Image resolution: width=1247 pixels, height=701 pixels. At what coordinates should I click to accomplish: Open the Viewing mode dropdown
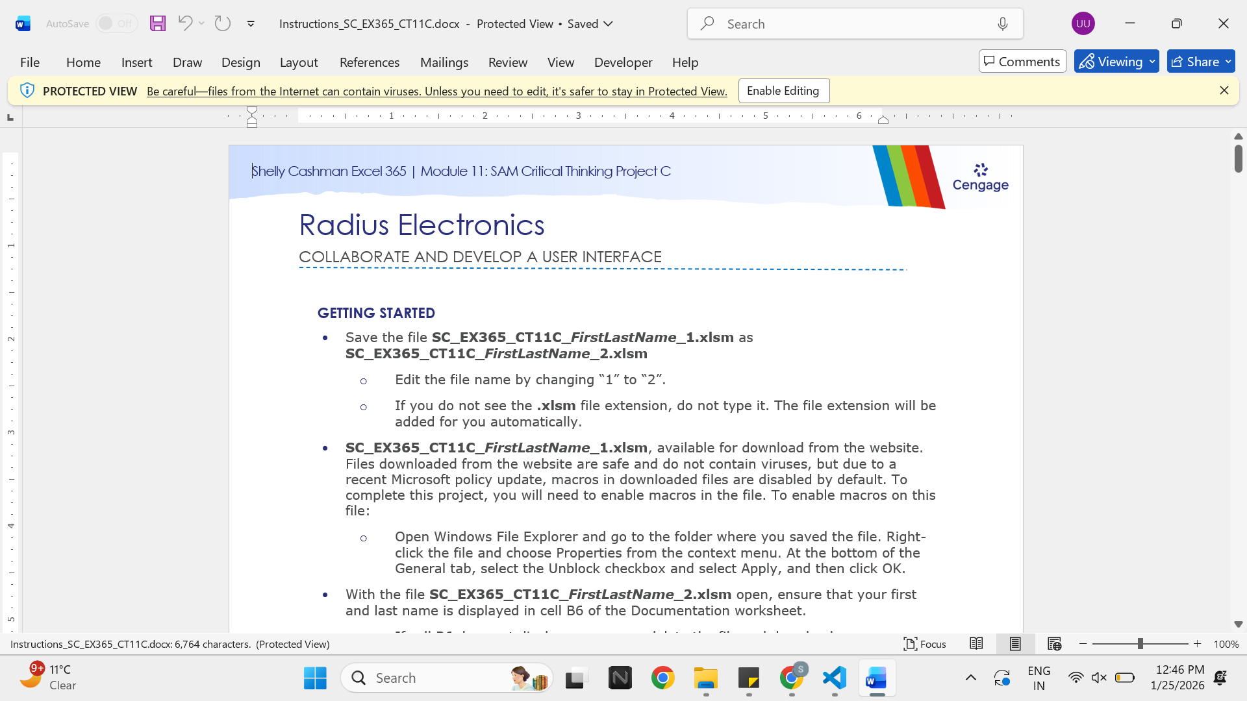pos(1116,62)
